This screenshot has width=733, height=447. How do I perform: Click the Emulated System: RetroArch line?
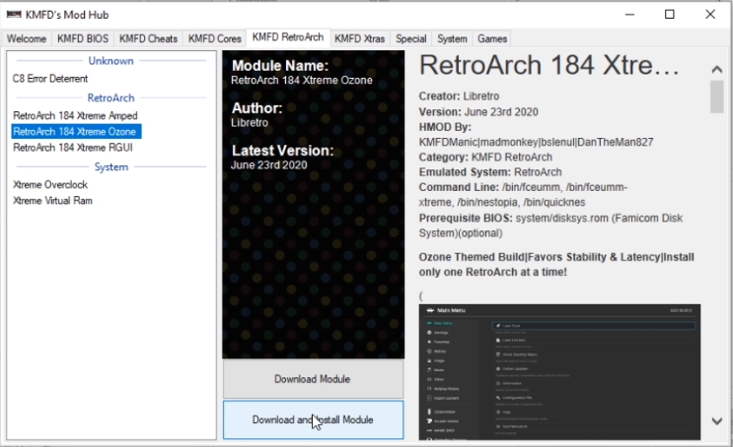(490, 172)
